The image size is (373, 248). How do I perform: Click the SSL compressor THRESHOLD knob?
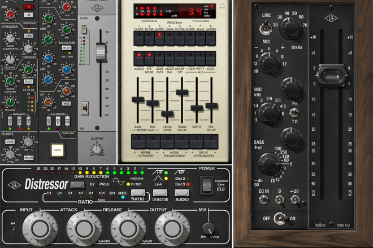pyautogui.click(x=29, y=48)
